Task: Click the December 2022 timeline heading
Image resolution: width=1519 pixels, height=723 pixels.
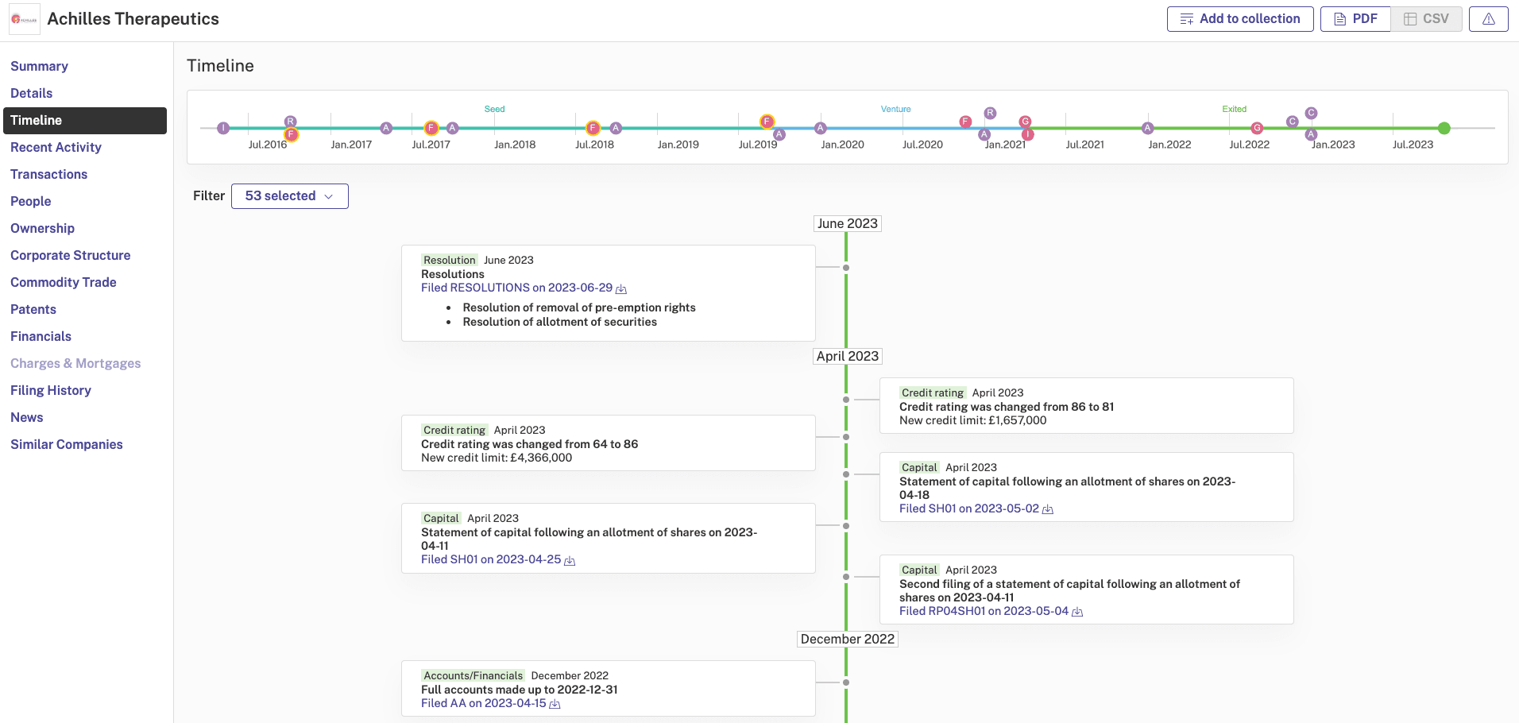Action: pyautogui.click(x=848, y=639)
